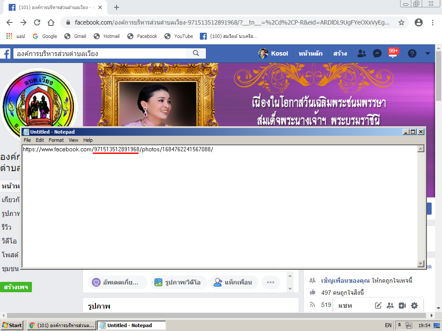
Task: Click the Notepad scrollbar up arrow
Action: pos(421,149)
